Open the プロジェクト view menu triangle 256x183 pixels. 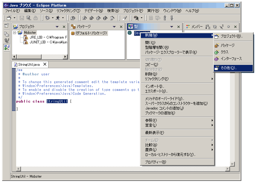[x=57, y=27]
